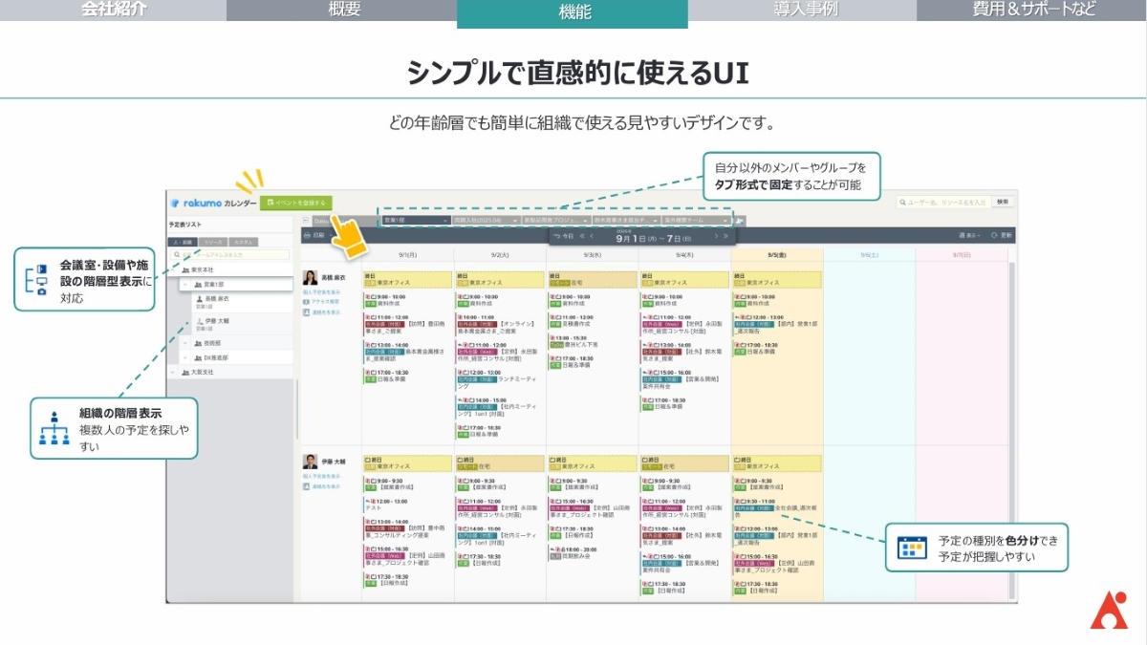Expand the DX推進部 tree node
The width and height of the screenshot is (1147, 645).
[x=185, y=357]
